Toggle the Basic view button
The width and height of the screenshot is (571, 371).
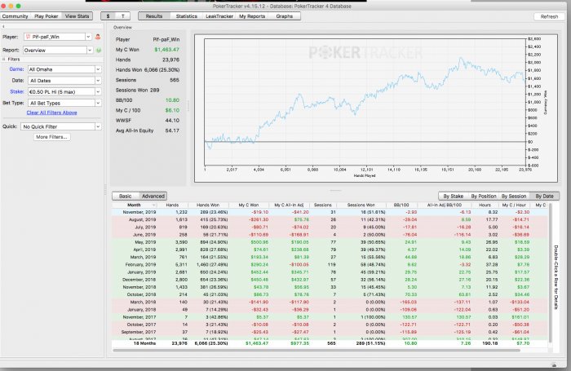pyautogui.click(x=126, y=197)
